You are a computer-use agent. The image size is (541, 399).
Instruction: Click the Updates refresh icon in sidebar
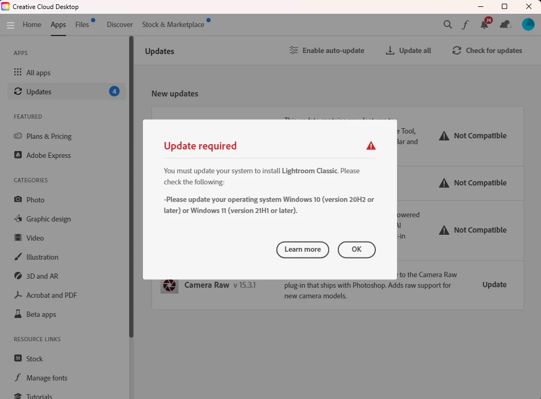click(18, 91)
